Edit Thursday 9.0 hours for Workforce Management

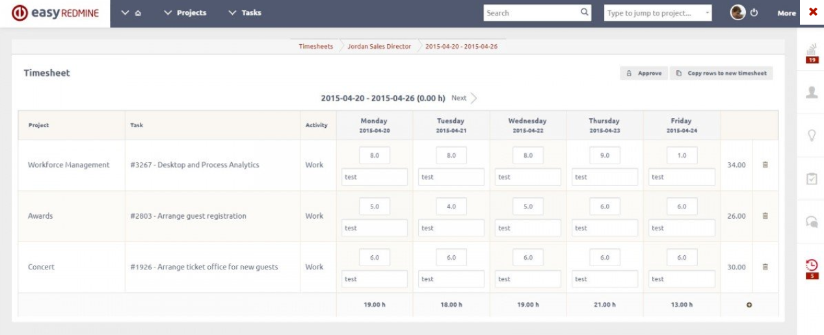tap(605, 156)
